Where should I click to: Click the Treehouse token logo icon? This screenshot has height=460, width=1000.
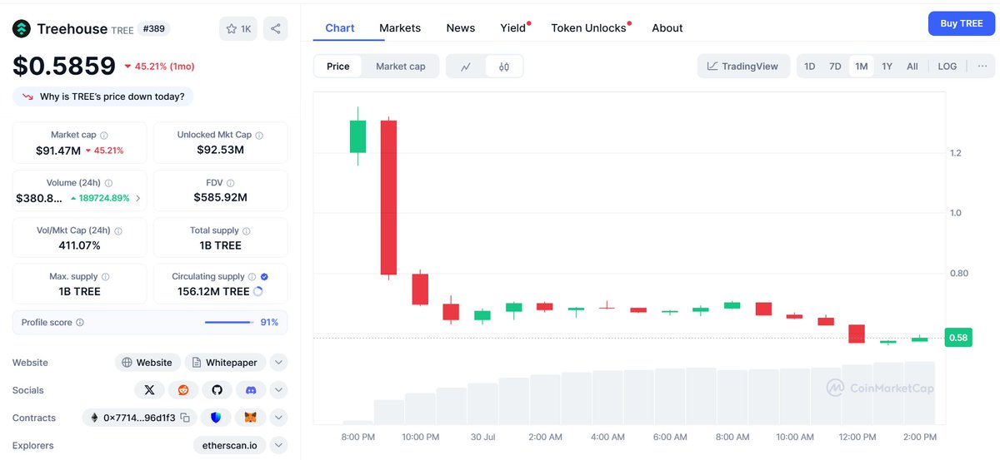coord(22,29)
